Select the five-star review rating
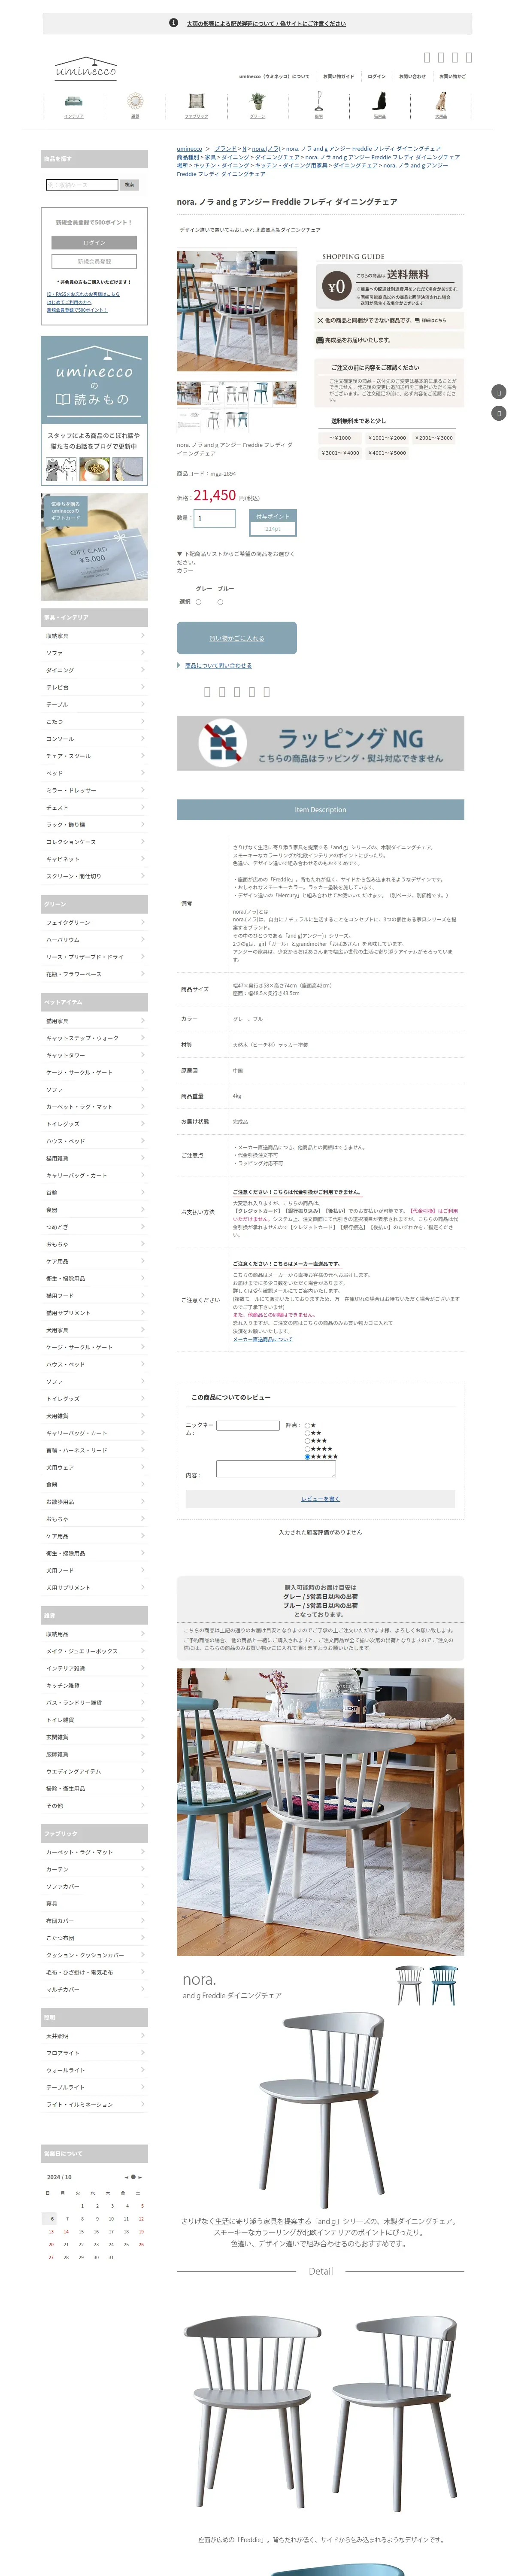Viewport: 515px width, 2576px height. coord(307,1457)
